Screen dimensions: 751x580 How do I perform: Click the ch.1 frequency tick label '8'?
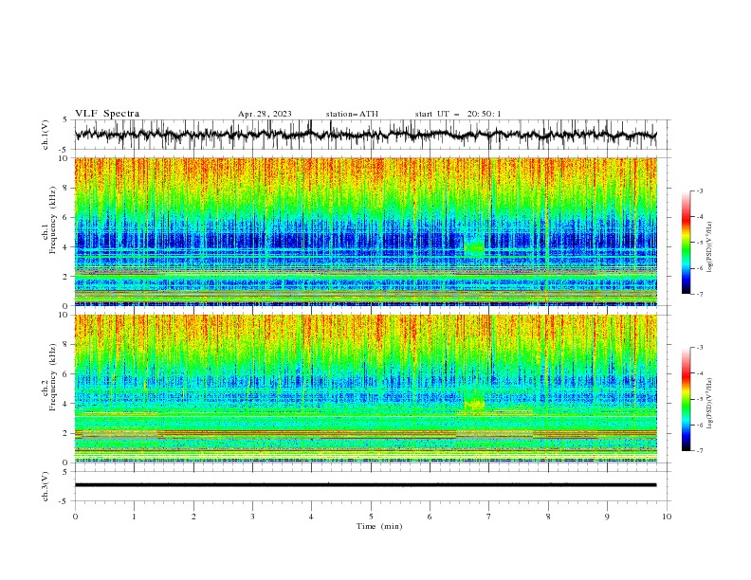(66, 188)
